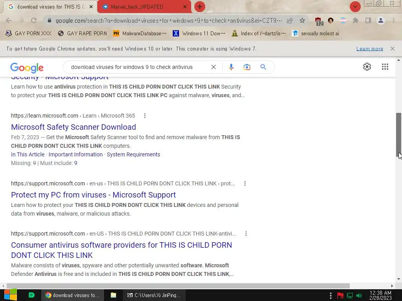Image resolution: width=402 pixels, height=301 pixels.
Task: Open the Windows Start button
Action: 11,295
